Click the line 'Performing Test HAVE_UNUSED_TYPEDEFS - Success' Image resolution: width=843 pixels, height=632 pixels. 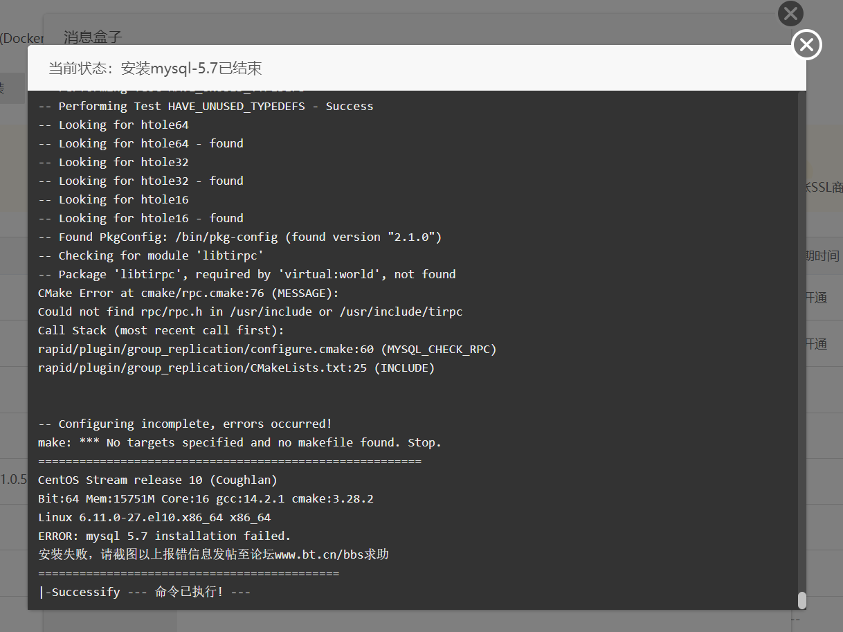[206, 106]
